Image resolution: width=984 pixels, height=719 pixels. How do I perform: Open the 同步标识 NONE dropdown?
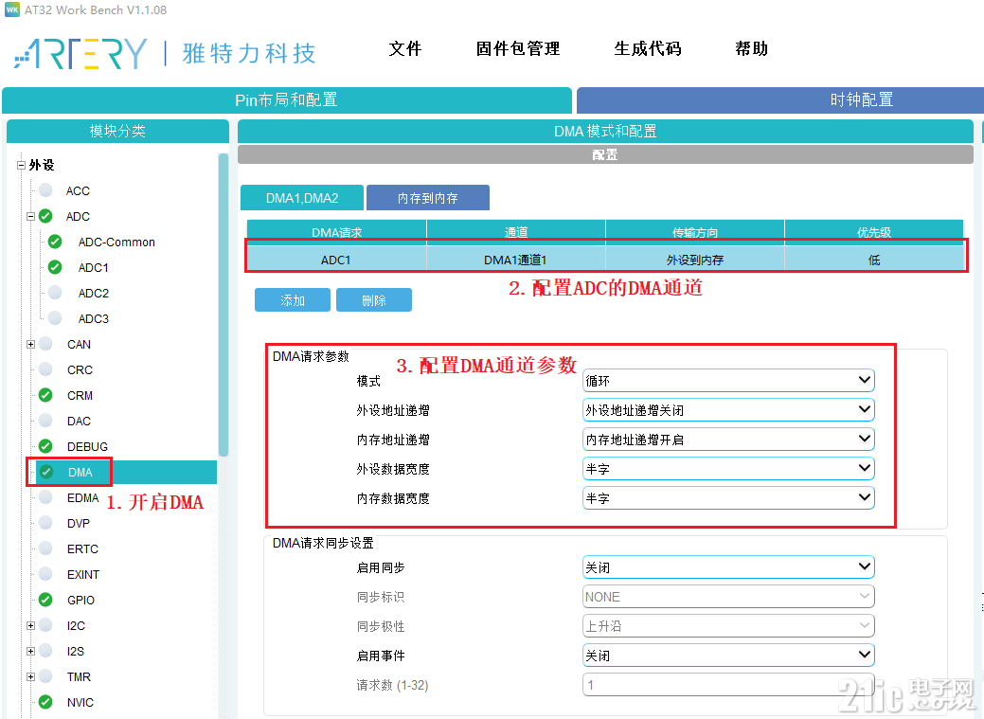tap(728, 597)
